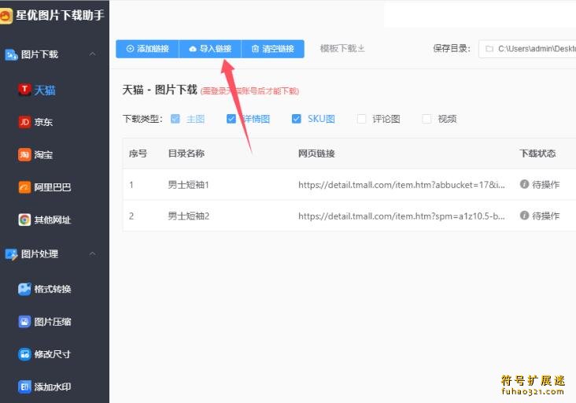Open 天猫 in the sidebar
Screen dimensions: 576x403
[44, 90]
